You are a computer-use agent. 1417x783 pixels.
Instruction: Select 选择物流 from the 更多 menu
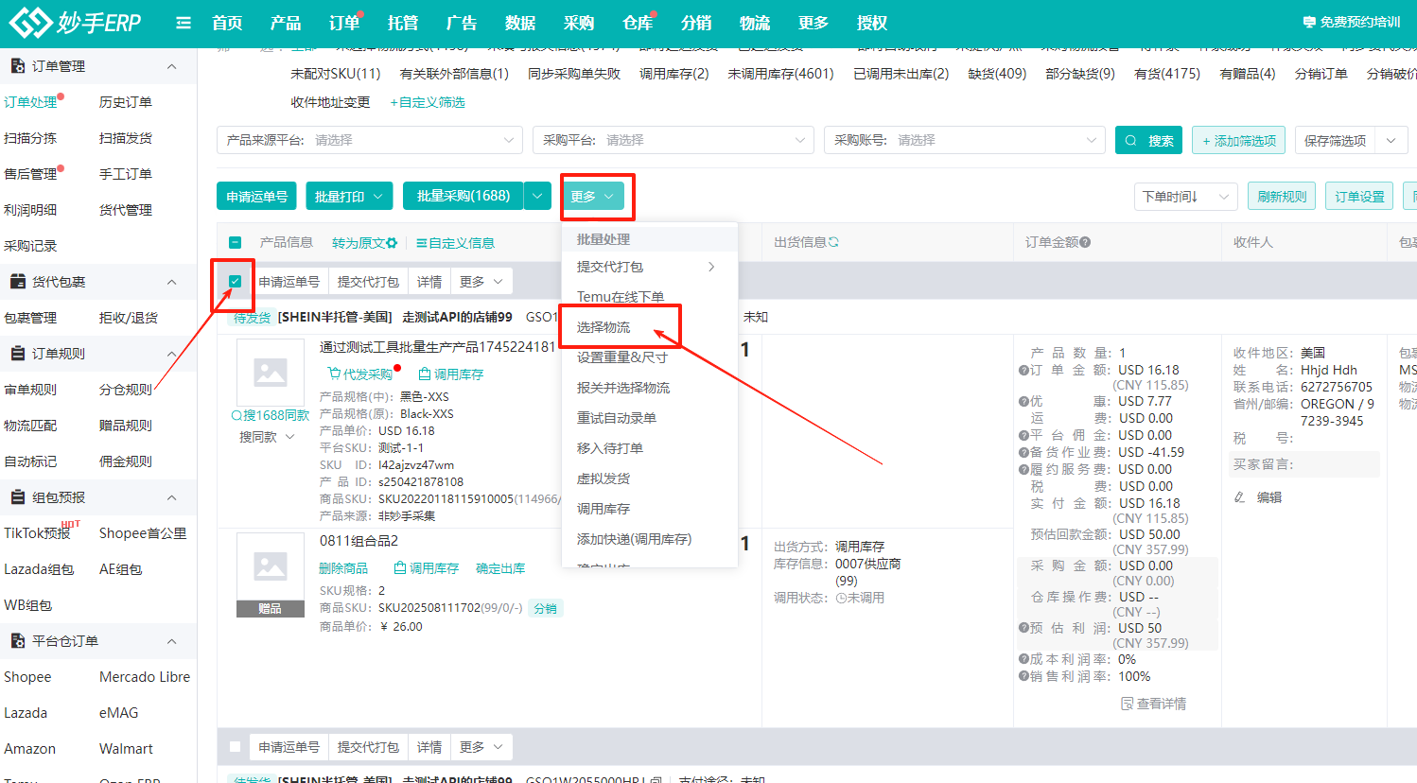point(604,327)
